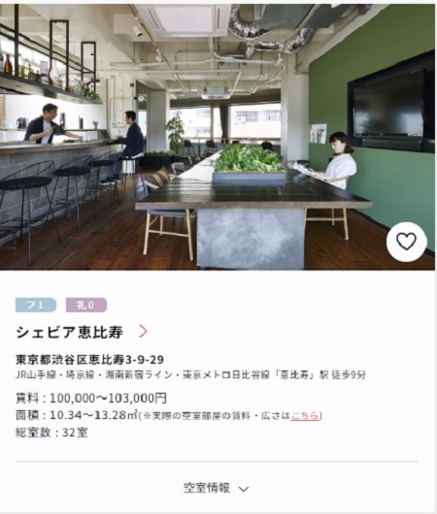
Task: Open the シェビア恵比寿 property title
Action: [x=69, y=332]
